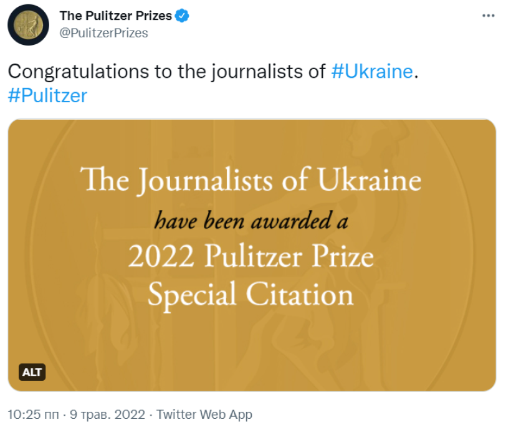The height and width of the screenshot is (425, 511).
Task: Open the #Ukraine hashtag
Action: [x=372, y=71]
